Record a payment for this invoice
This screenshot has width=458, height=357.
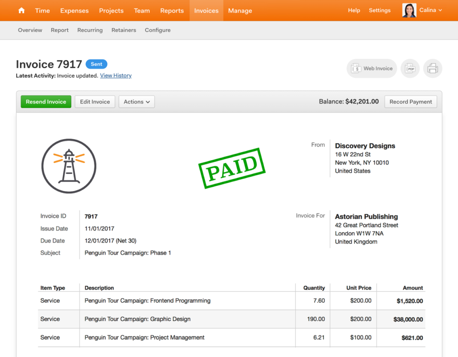click(410, 102)
